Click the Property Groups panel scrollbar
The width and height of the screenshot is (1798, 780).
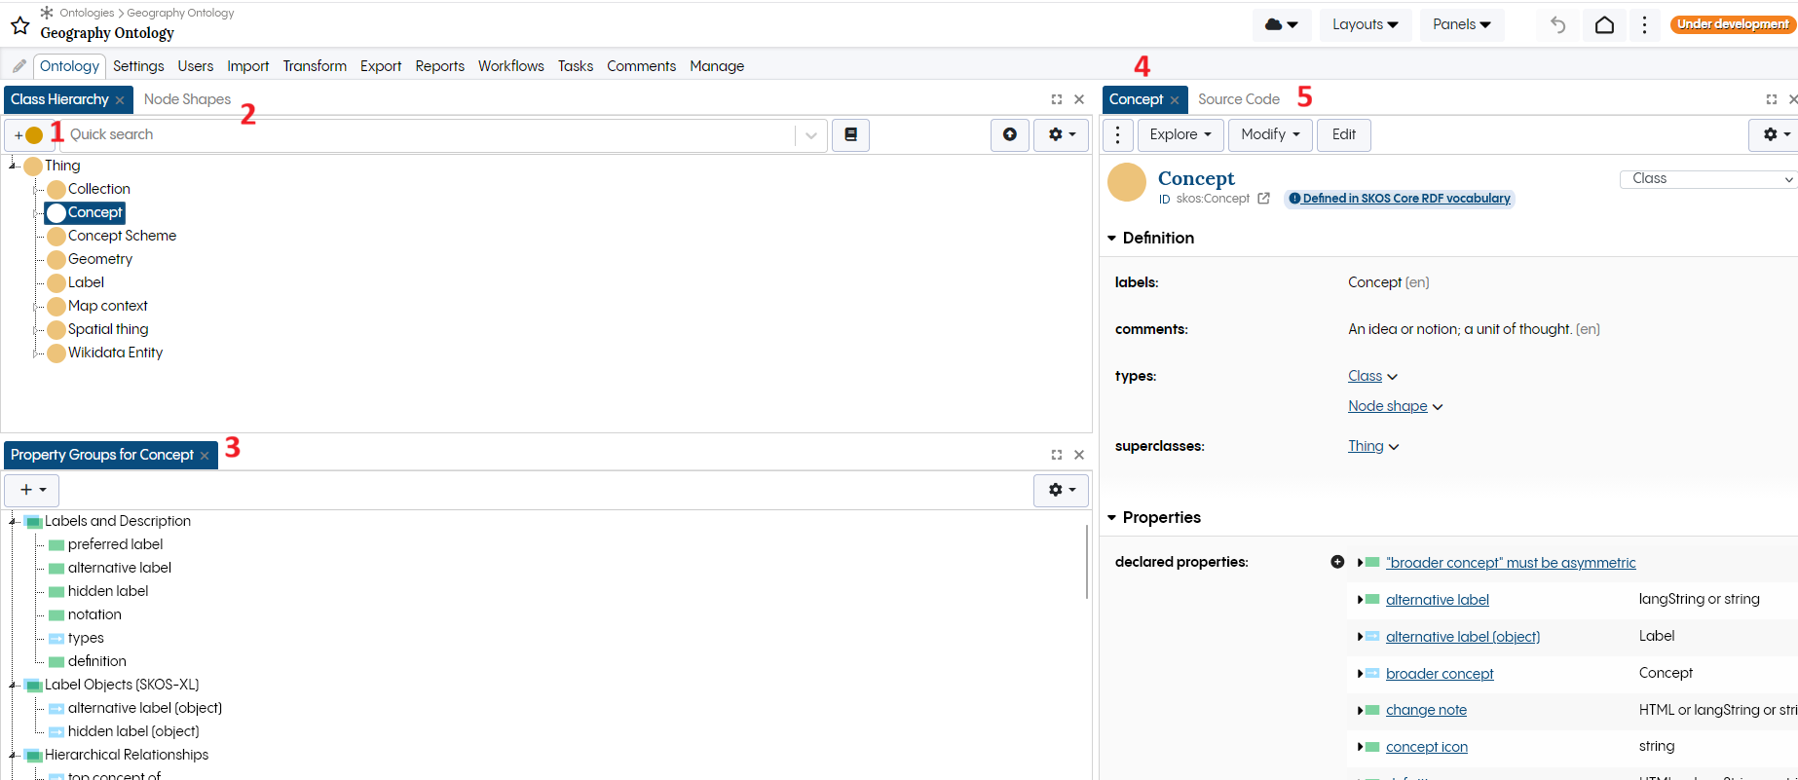pyautogui.click(x=1087, y=563)
